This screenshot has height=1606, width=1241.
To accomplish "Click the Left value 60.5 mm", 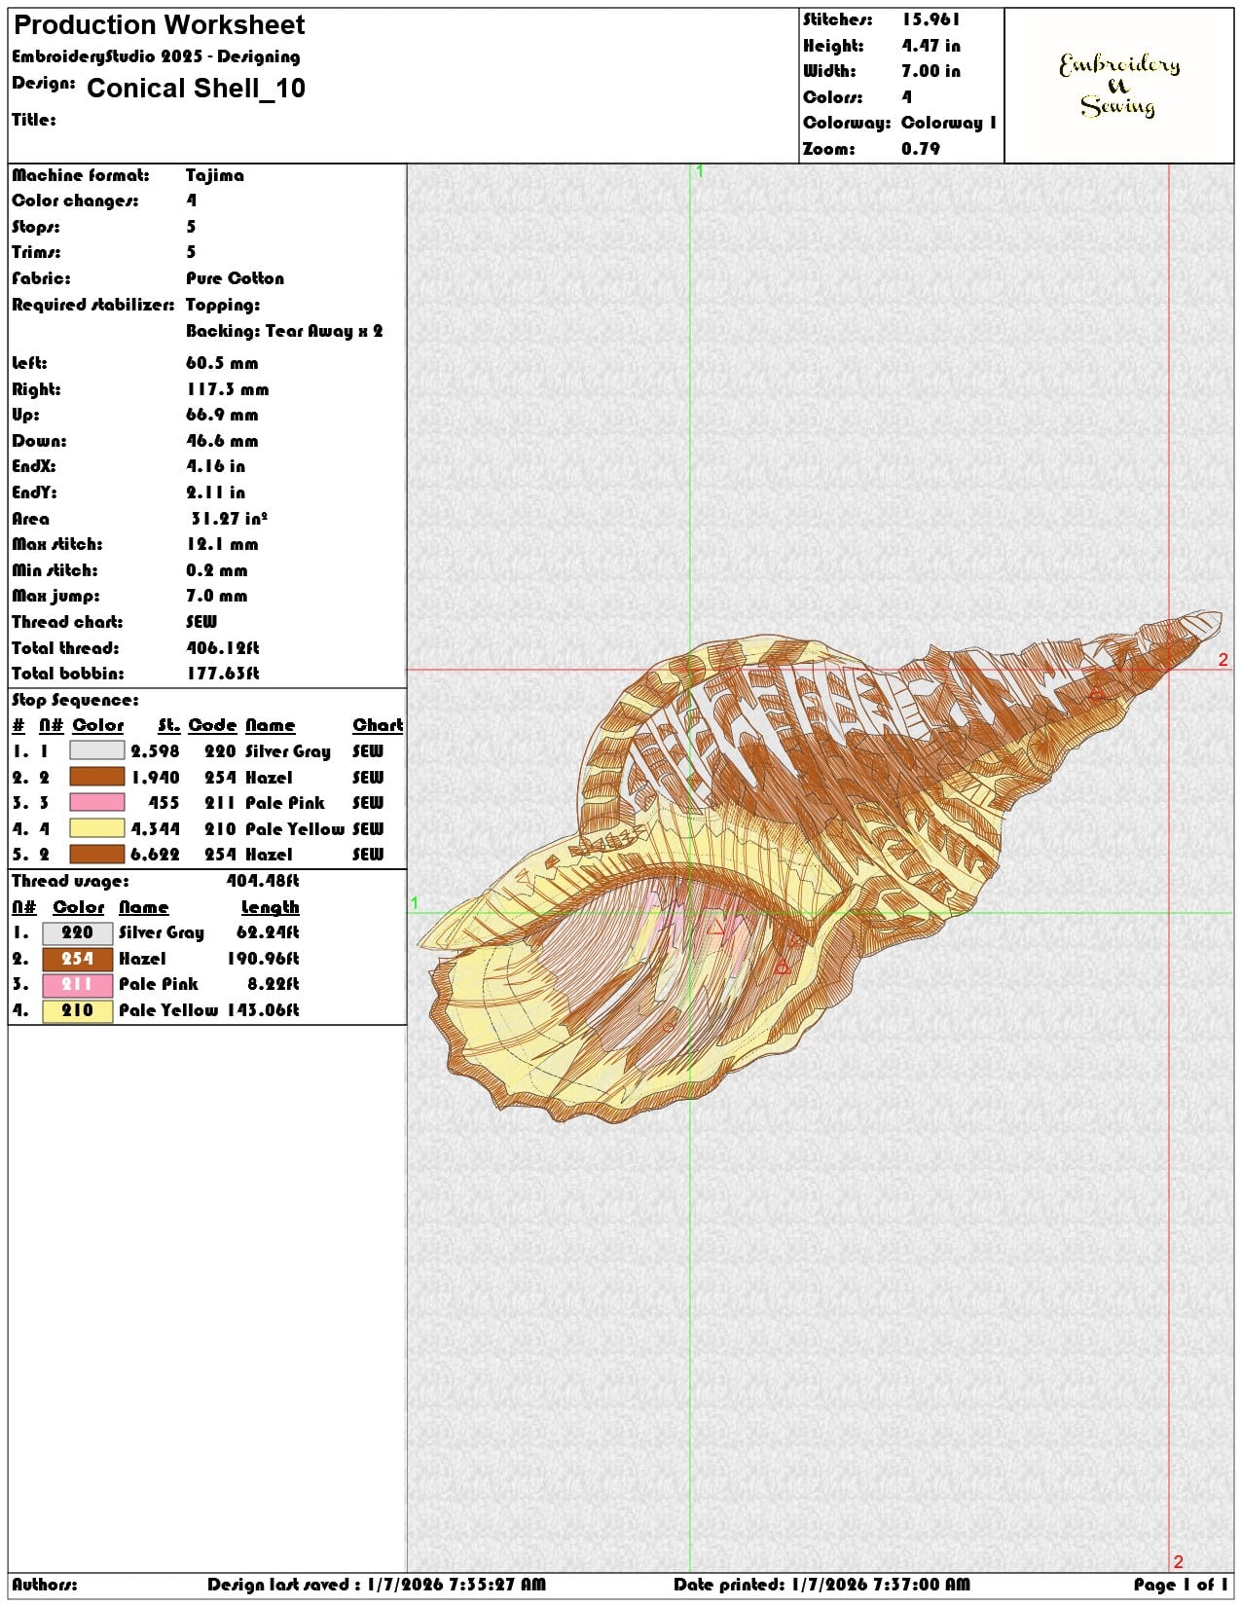I will coord(222,363).
